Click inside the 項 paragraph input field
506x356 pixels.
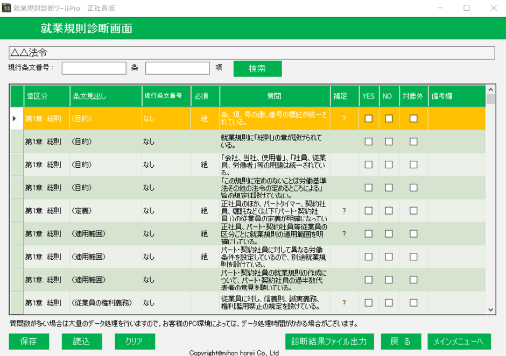(178, 68)
